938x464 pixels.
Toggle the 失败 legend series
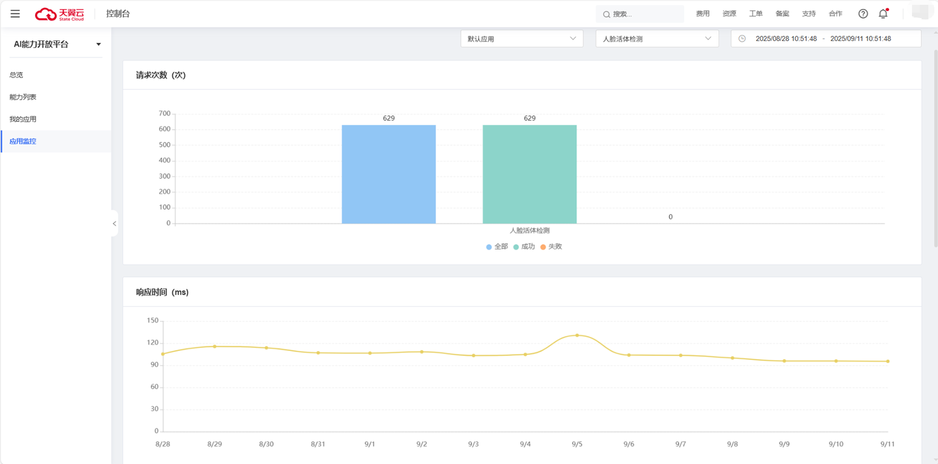(x=552, y=246)
